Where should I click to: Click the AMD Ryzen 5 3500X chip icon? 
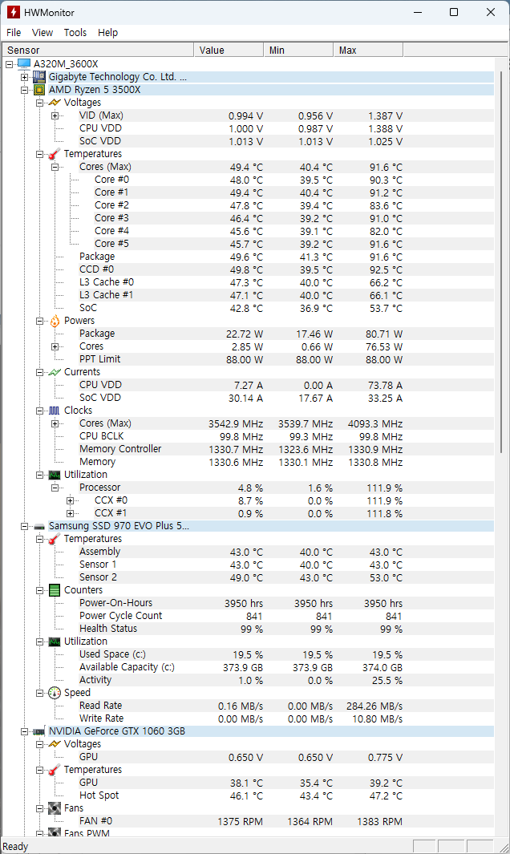[39, 90]
